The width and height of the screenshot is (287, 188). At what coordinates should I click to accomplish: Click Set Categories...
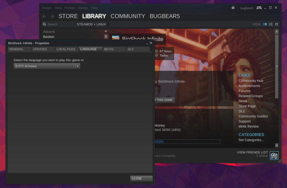[x=251, y=140]
